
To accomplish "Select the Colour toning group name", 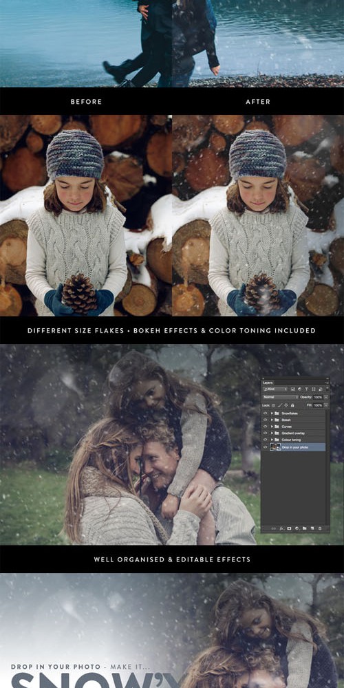I will pyautogui.click(x=291, y=440).
